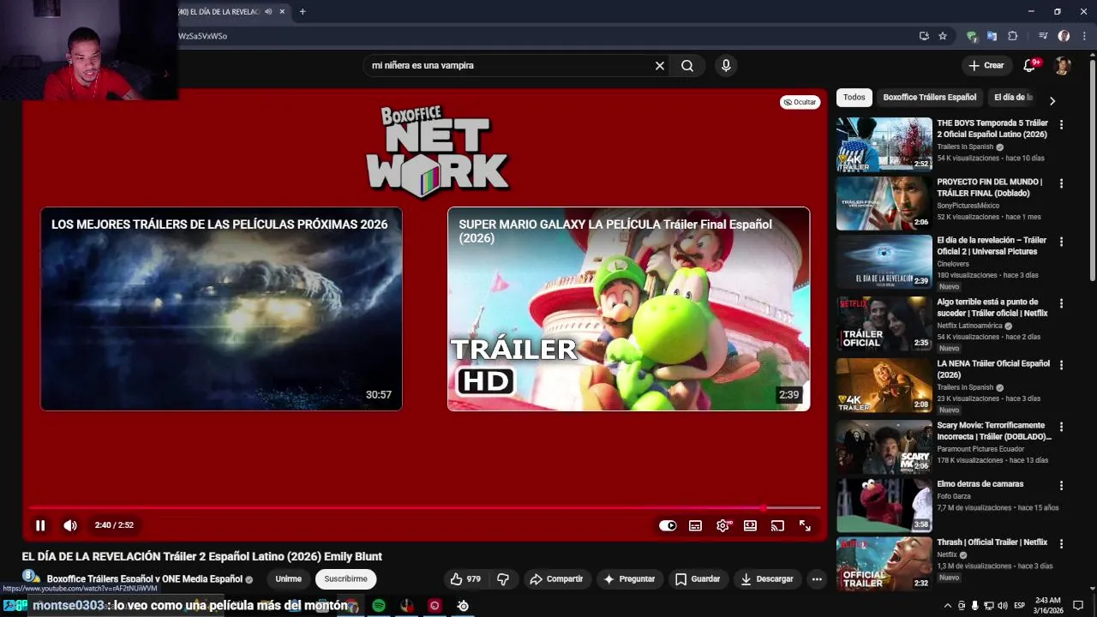Screen dimensions: 1097x617
Task: Bookmark the page with the star icon
Action: (943, 36)
